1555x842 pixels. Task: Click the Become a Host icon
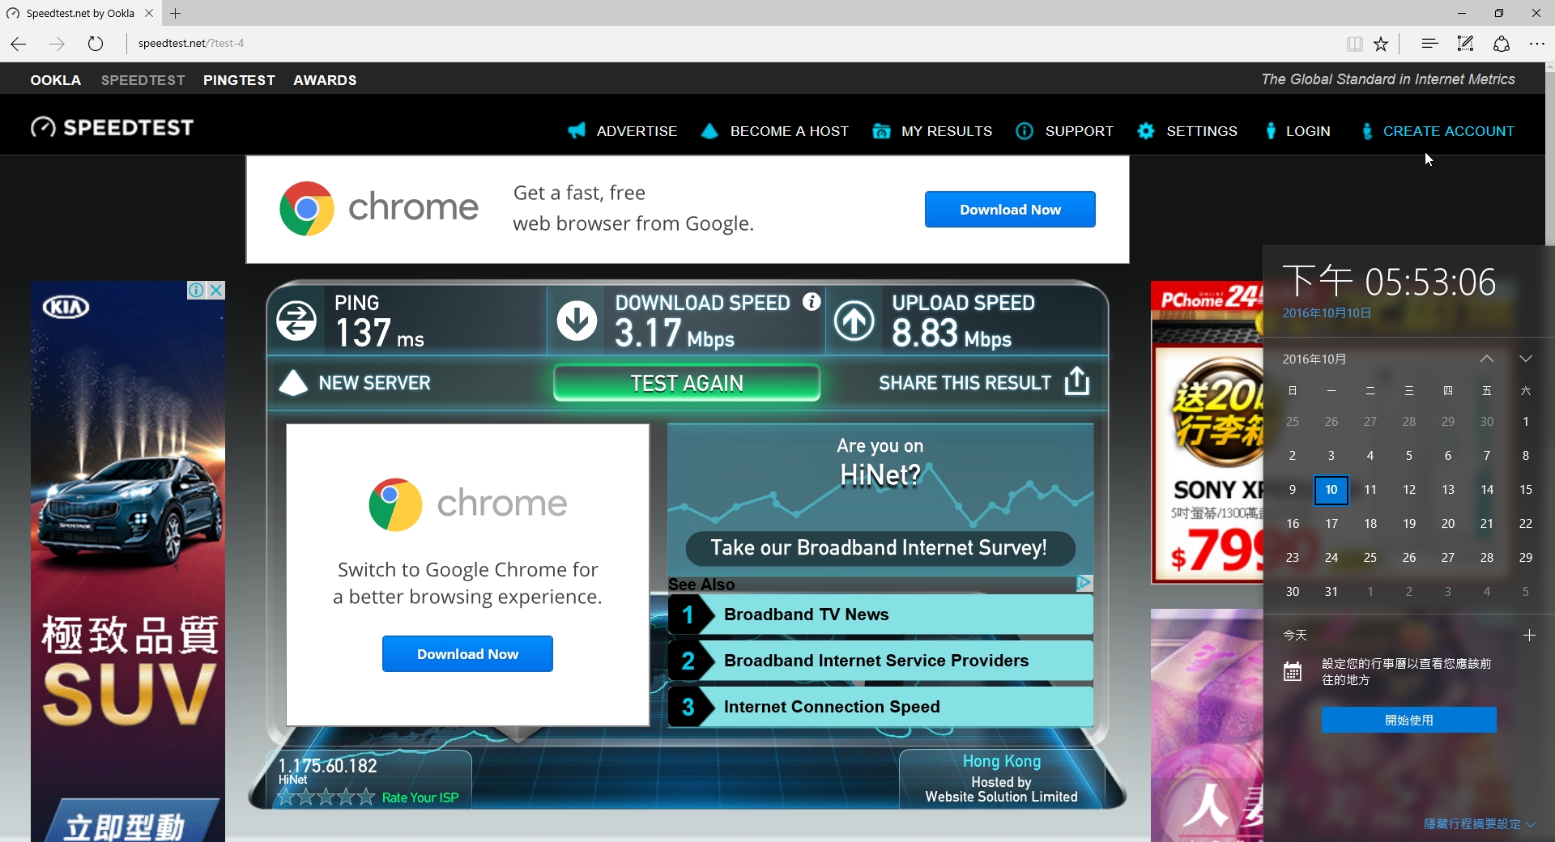709,130
